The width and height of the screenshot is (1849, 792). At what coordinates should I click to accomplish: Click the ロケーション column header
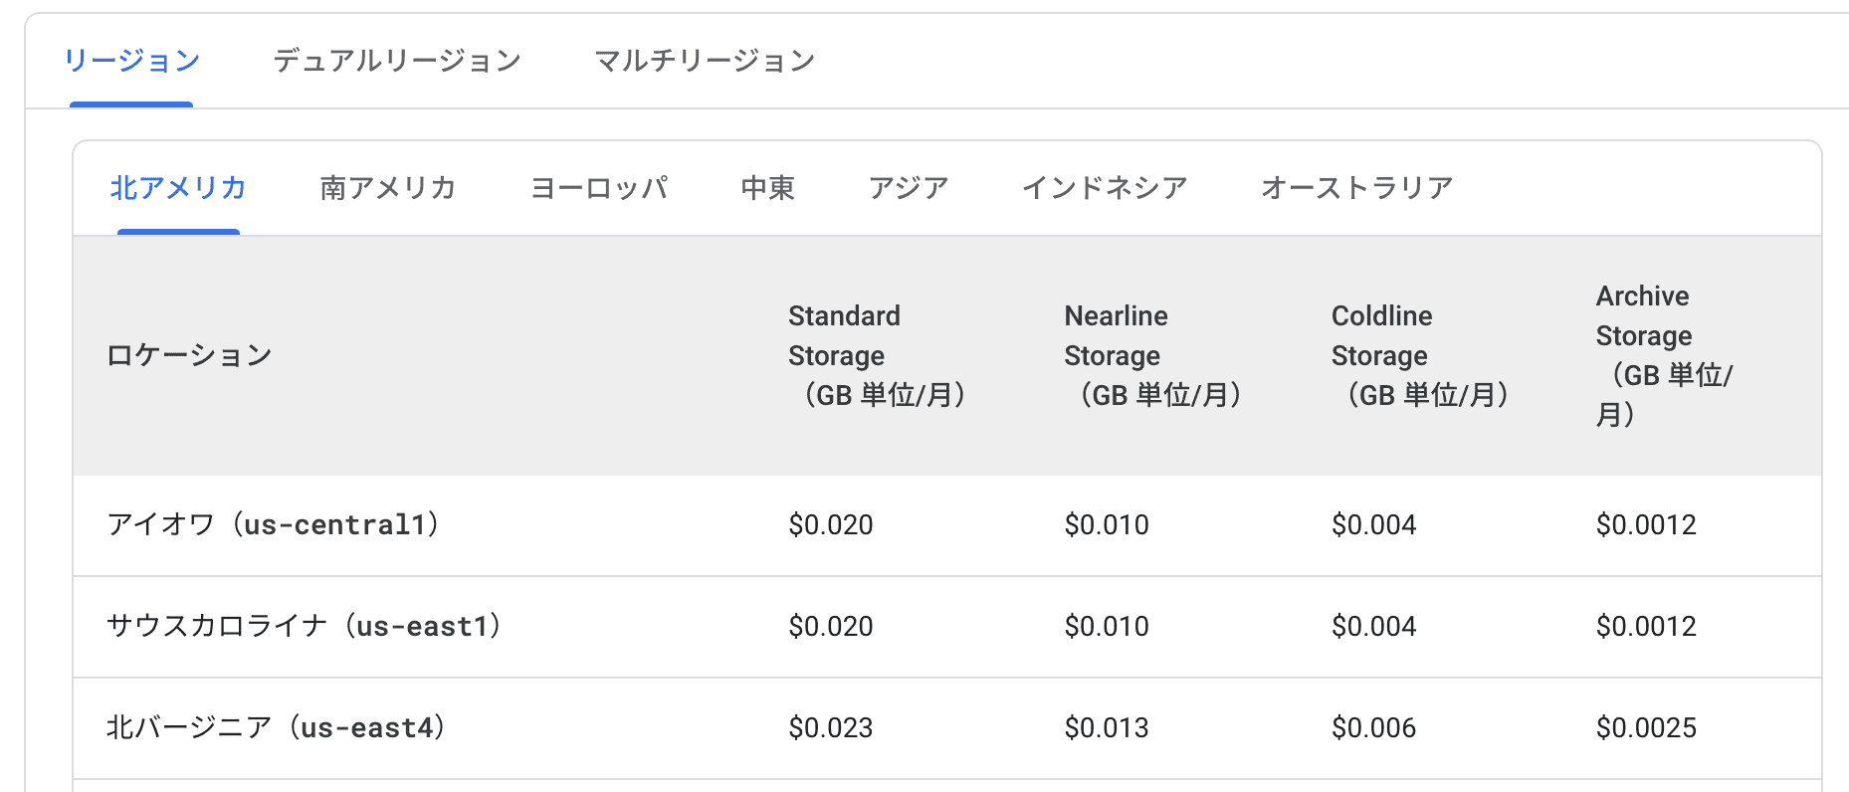click(189, 355)
